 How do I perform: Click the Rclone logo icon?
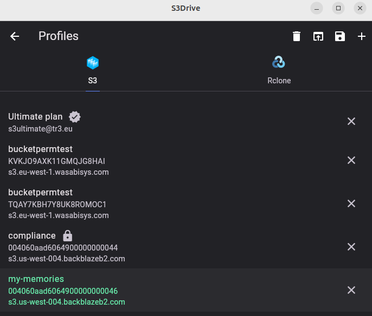point(279,62)
